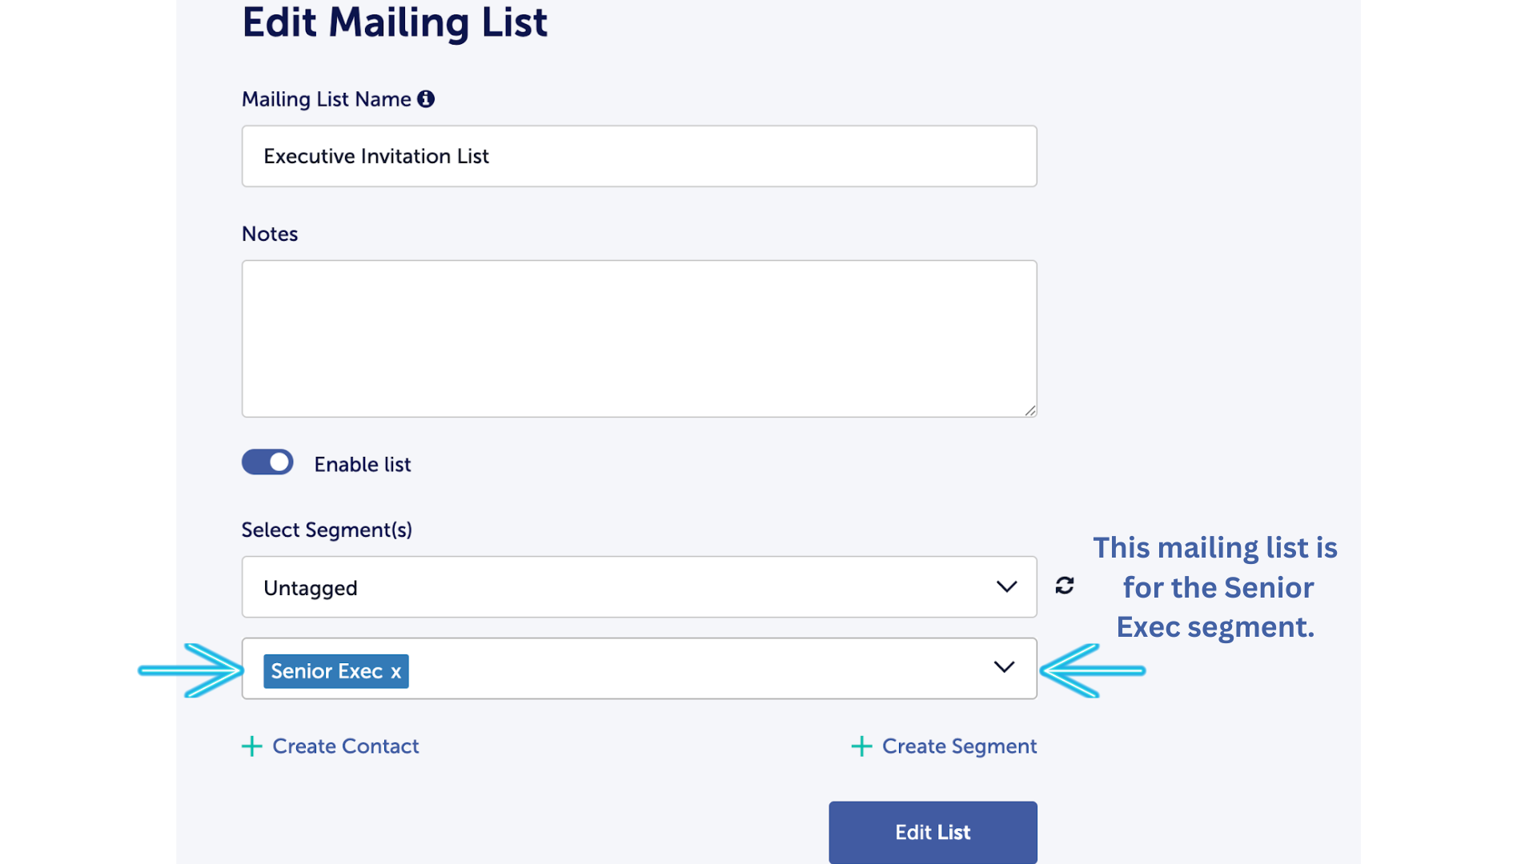This screenshot has height=864, width=1537.
Task: Click the plus icon beside Create Contact
Action: [252, 746]
